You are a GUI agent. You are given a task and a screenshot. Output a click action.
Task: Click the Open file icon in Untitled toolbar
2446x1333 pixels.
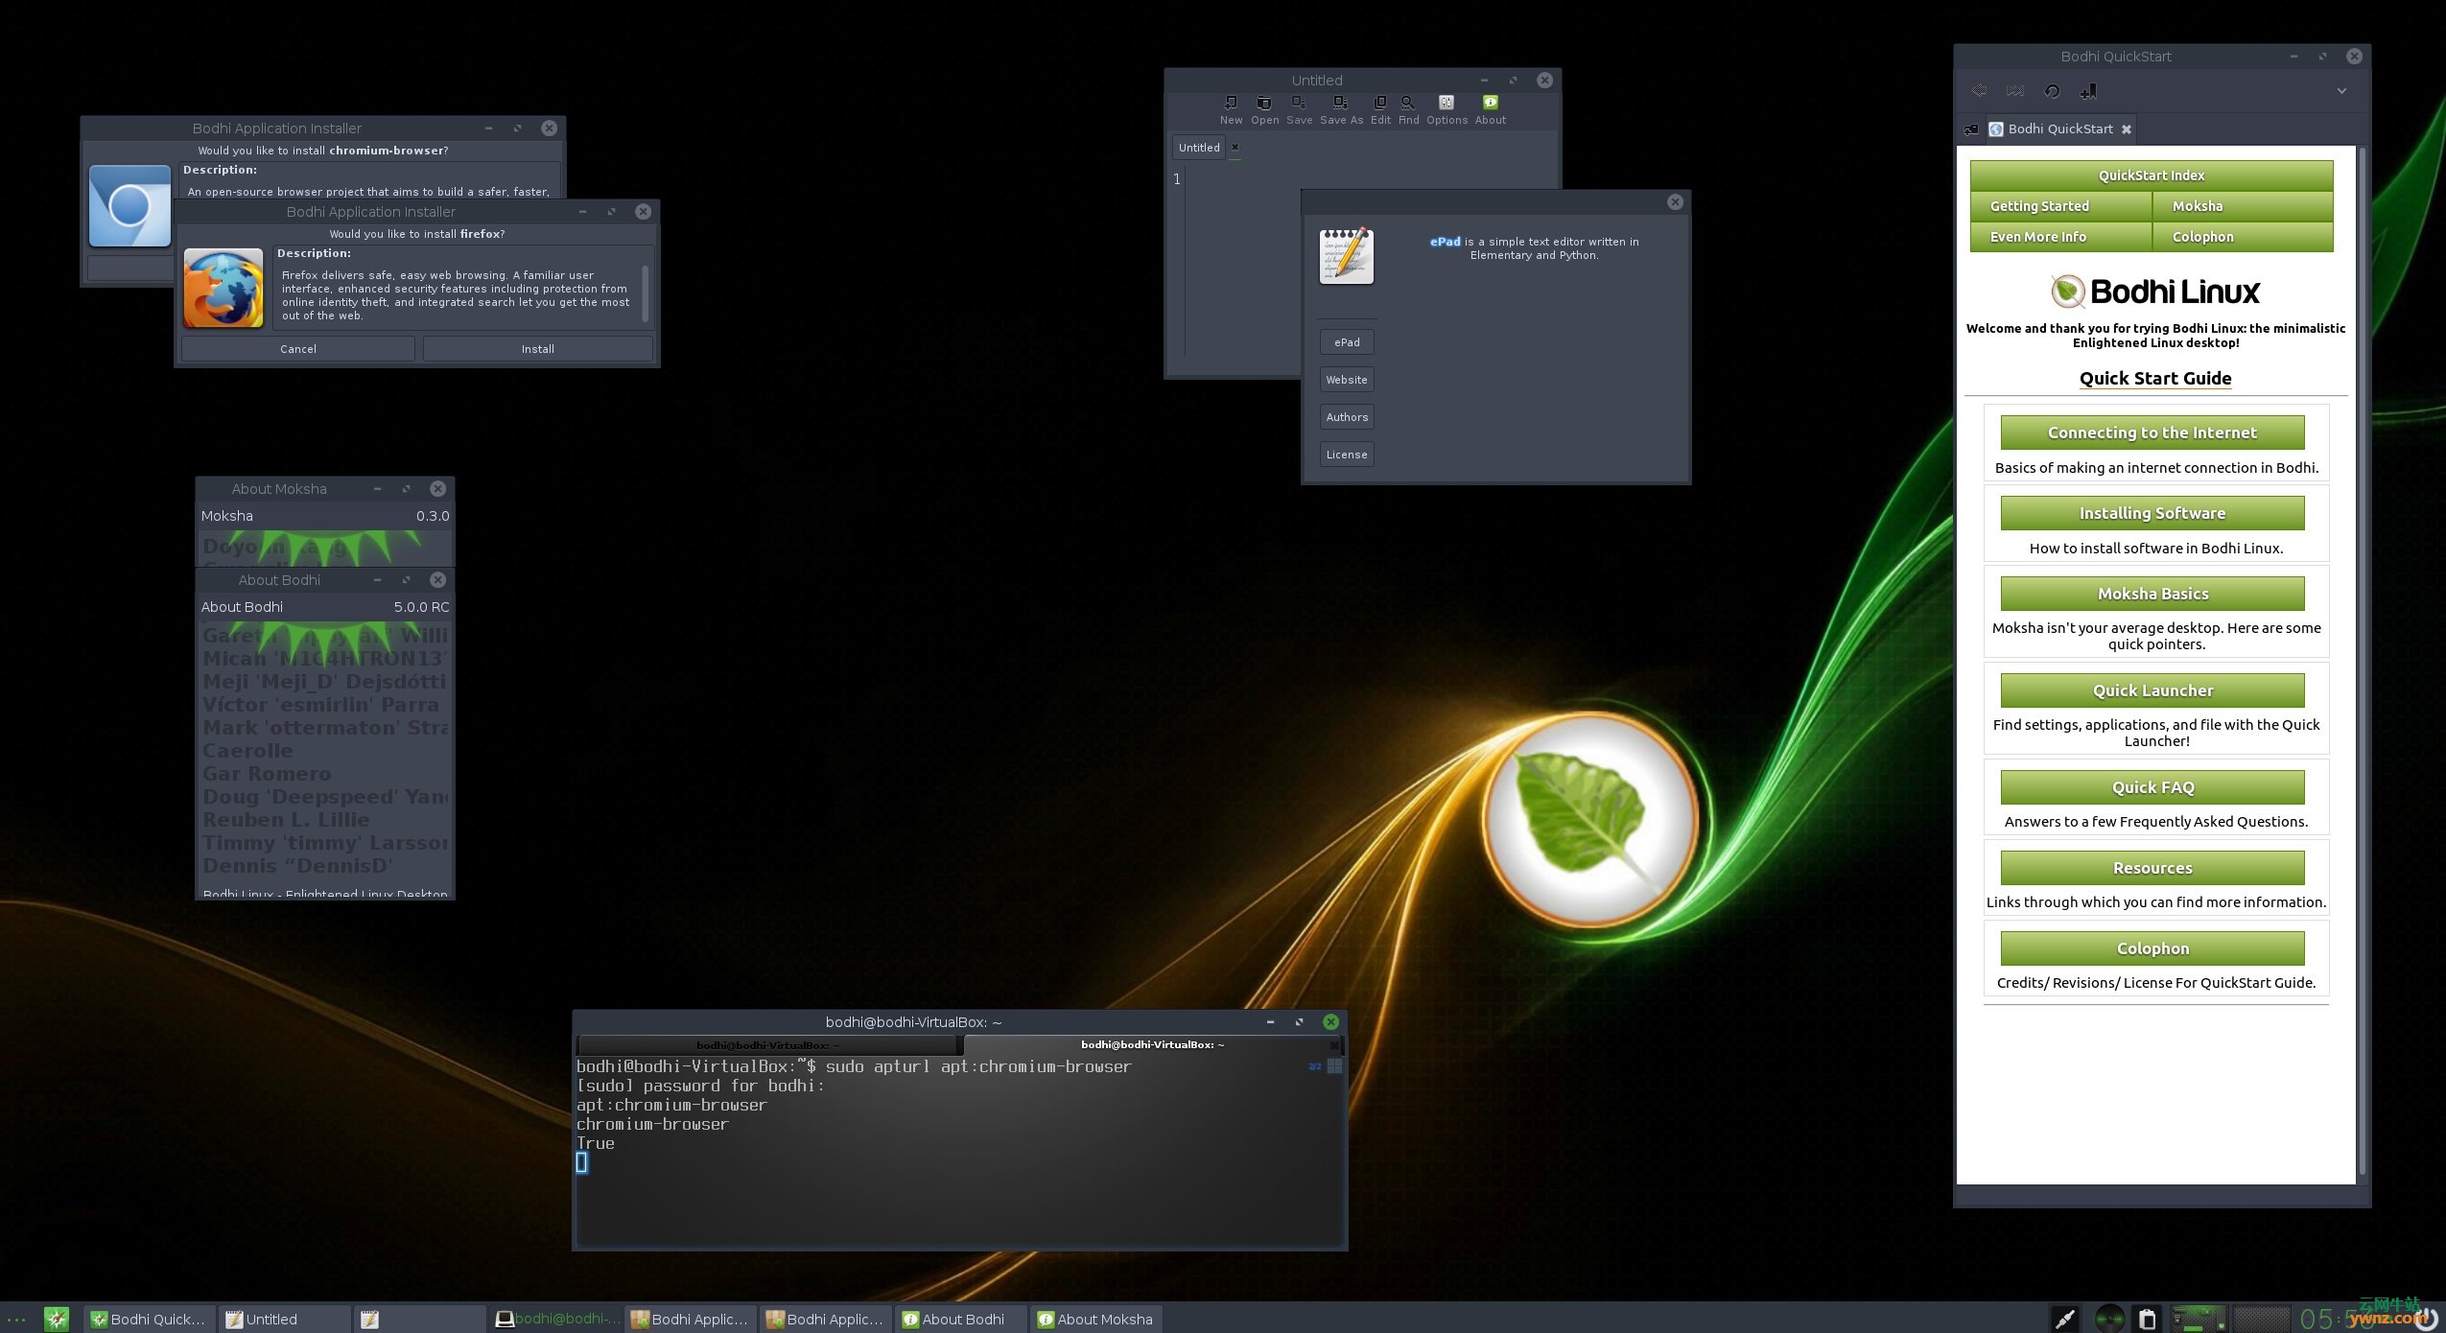point(1264,104)
